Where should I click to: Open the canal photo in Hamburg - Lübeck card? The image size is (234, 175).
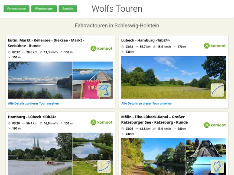point(93,143)
